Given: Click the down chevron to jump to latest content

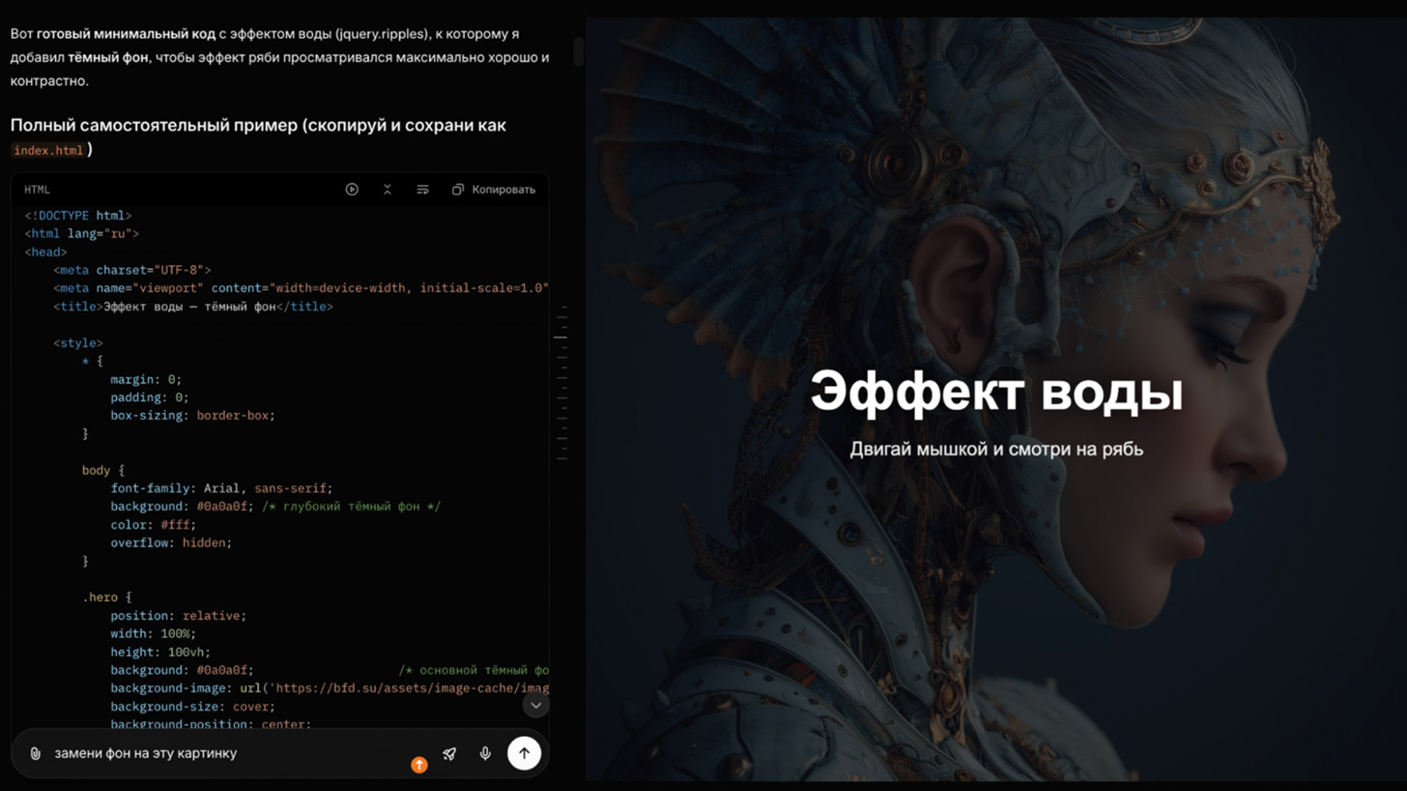Looking at the screenshot, I should click(x=535, y=704).
